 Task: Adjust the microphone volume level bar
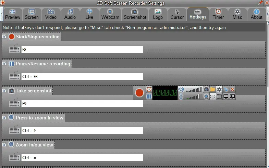click(193, 97)
